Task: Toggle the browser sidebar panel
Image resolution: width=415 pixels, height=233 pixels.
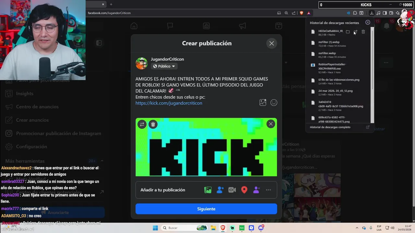Action: pyautogui.click(x=385, y=13)
